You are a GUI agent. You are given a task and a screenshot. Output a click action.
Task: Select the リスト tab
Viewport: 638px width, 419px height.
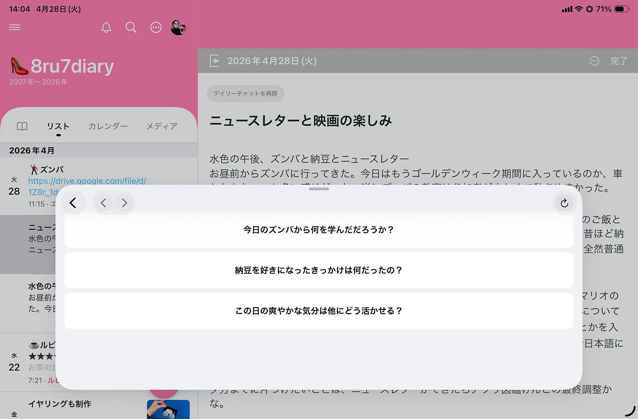tap(58, 126)
